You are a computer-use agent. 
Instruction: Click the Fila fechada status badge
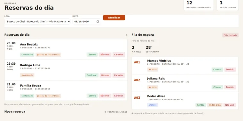(230, 35)
